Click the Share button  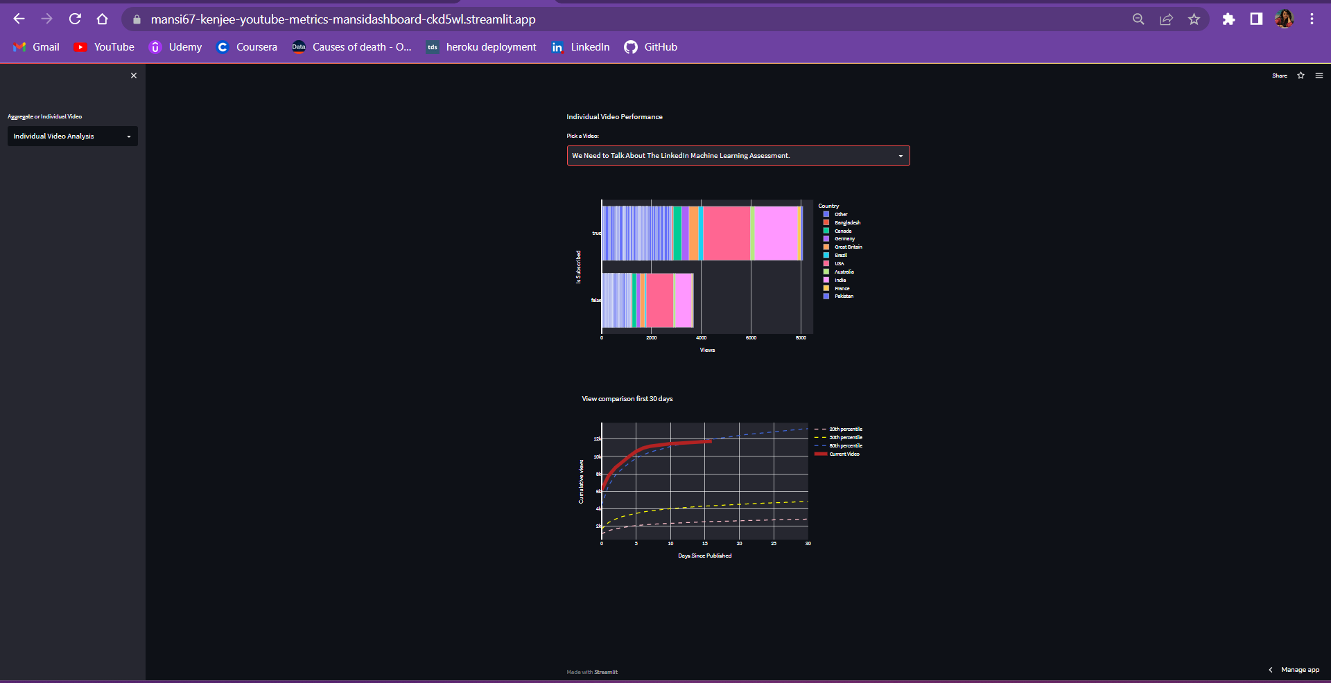click(x=1279, y=76)
